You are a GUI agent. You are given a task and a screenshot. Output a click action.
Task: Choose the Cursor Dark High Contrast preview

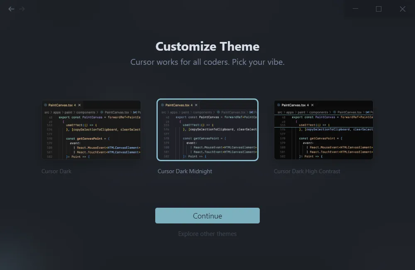(x=324, y=130)
